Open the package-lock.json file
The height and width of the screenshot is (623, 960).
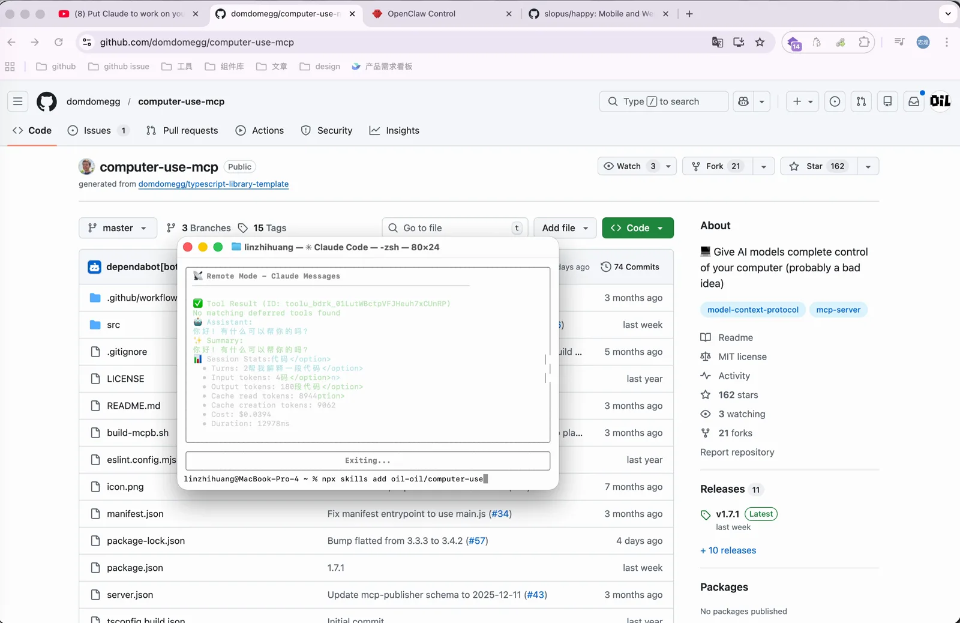pos(146,541)
